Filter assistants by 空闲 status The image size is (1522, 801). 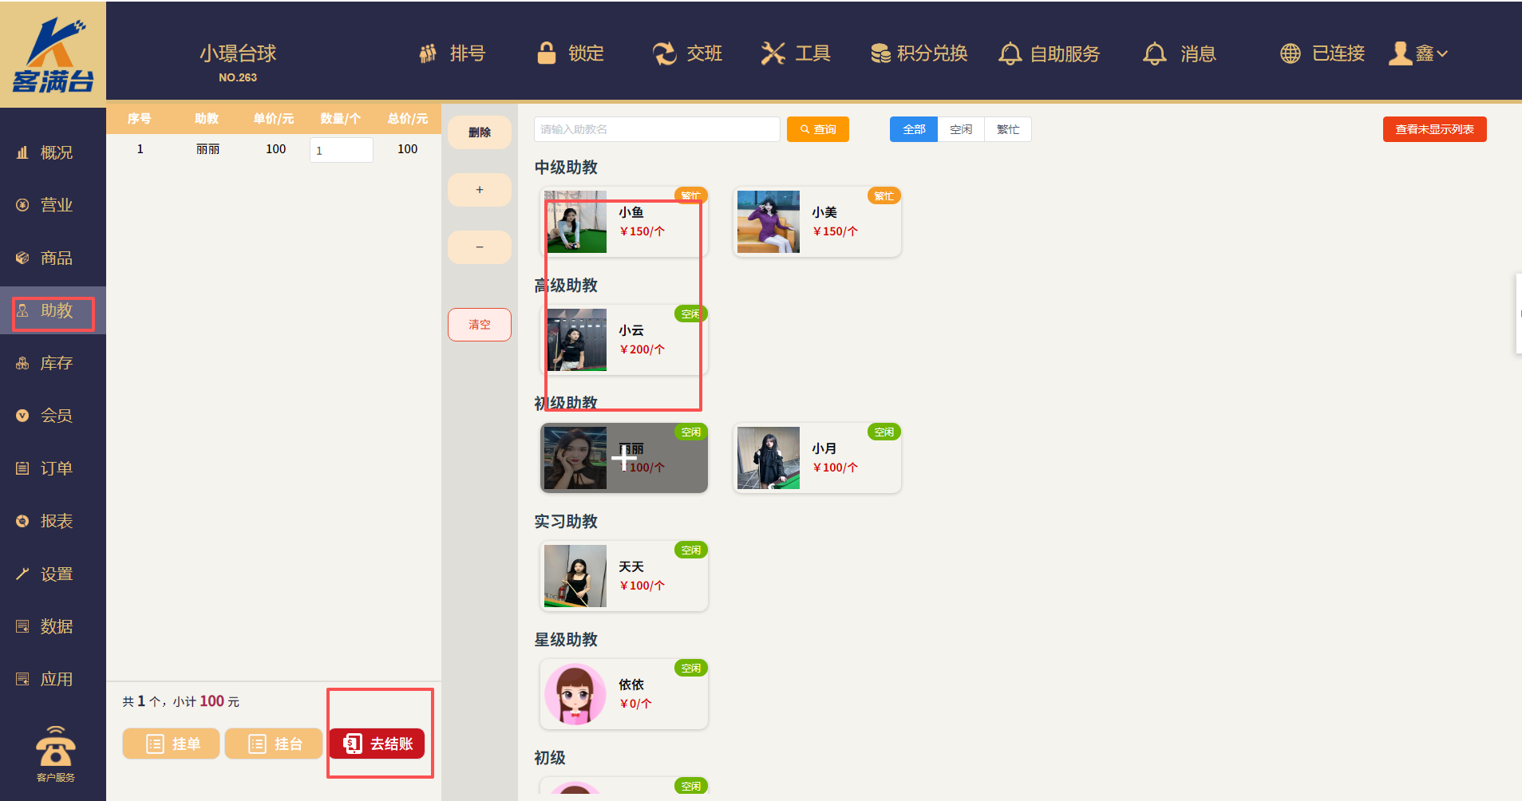[x=961, y=129]
